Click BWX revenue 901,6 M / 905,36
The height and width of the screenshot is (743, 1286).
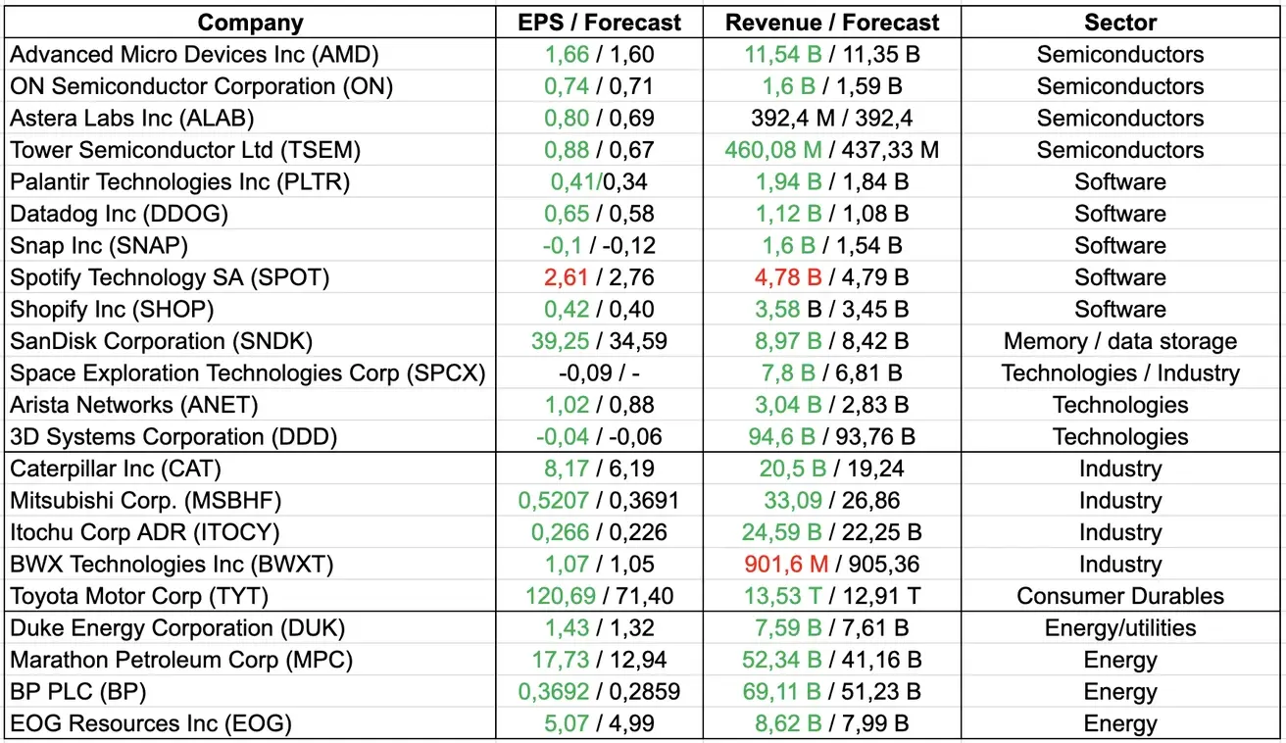click(x=832, y=565)
